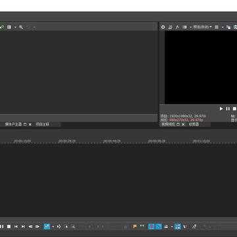Open video preview settings gear
This screenshot has height=237, width=237.
[163, 27]
